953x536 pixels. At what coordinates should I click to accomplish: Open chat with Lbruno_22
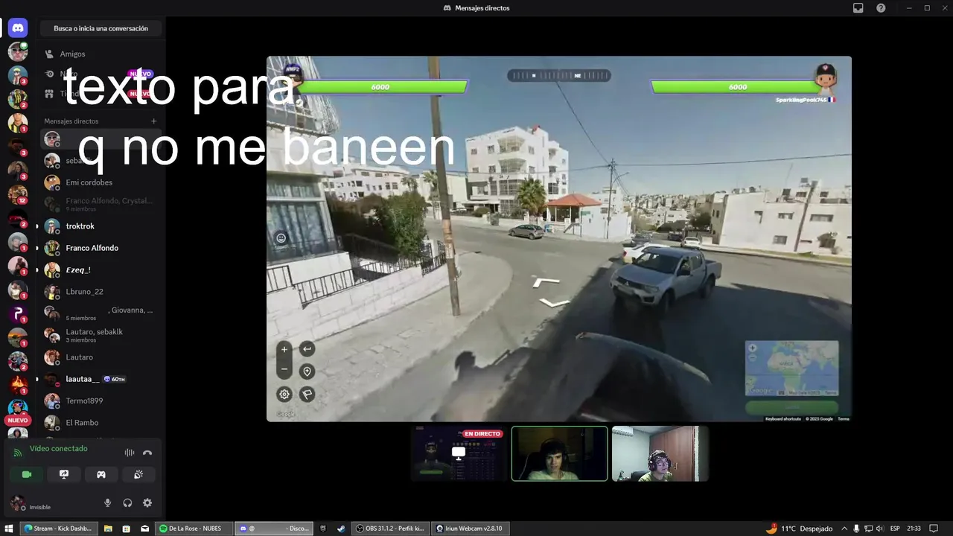[101, 292]
